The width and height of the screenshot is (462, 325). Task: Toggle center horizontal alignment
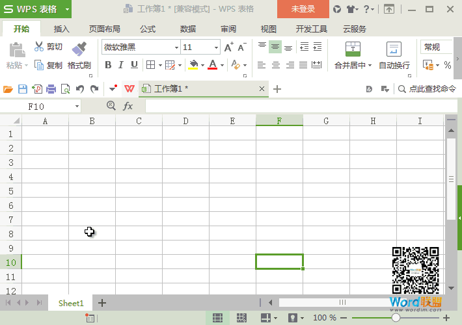(x=276, y=65)
